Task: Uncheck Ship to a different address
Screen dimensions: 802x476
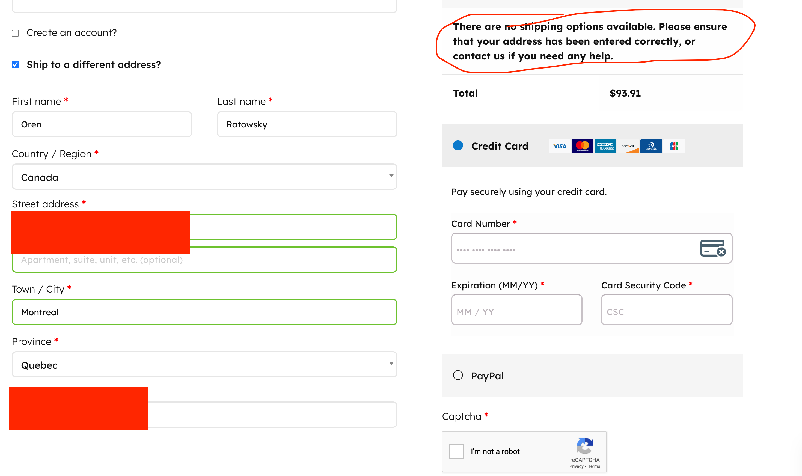Action: click(x=15, y=64)
